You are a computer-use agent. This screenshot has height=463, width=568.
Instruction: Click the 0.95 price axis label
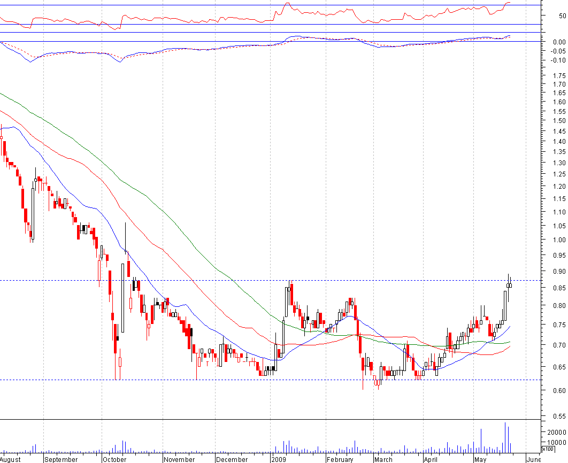click(x=559, y=256)
